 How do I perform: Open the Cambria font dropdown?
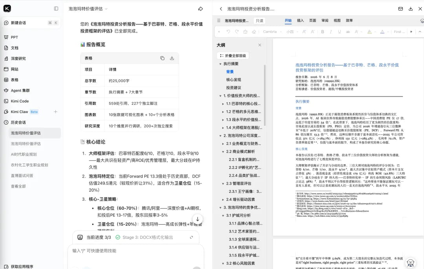point(272,32)
